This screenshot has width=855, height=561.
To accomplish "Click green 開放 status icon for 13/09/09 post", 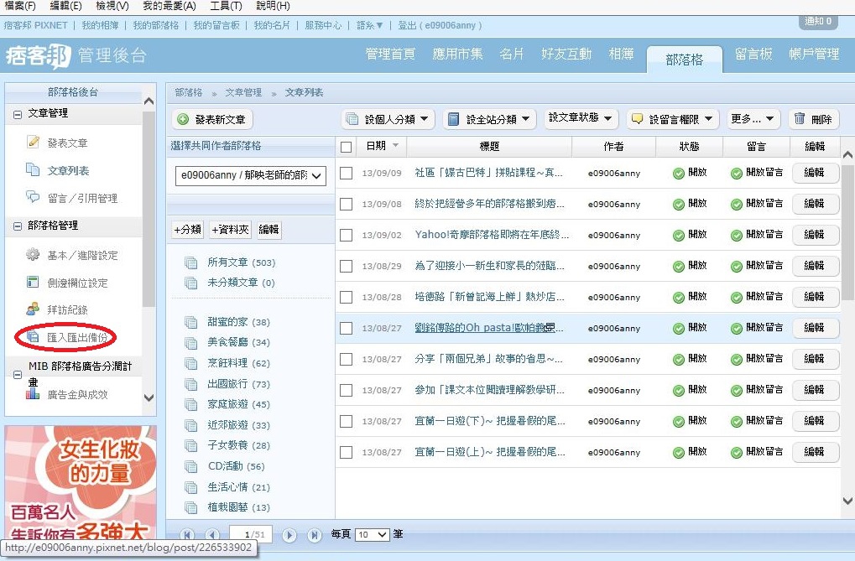I will [678, 174].
